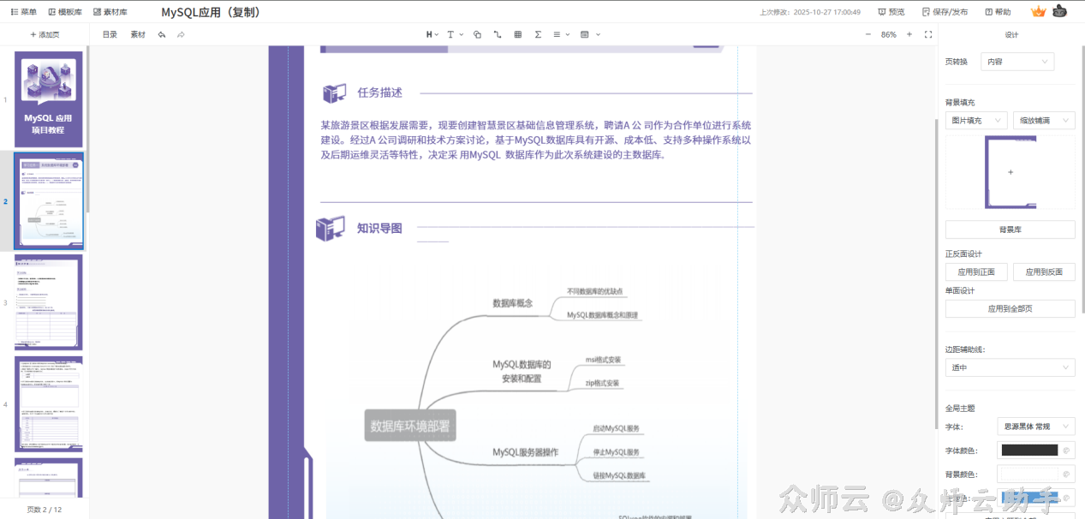Select the shape insert icon

(x=476, y=34)
